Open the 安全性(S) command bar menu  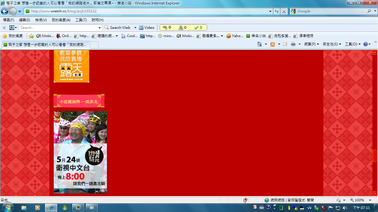(x=332, y=44)
